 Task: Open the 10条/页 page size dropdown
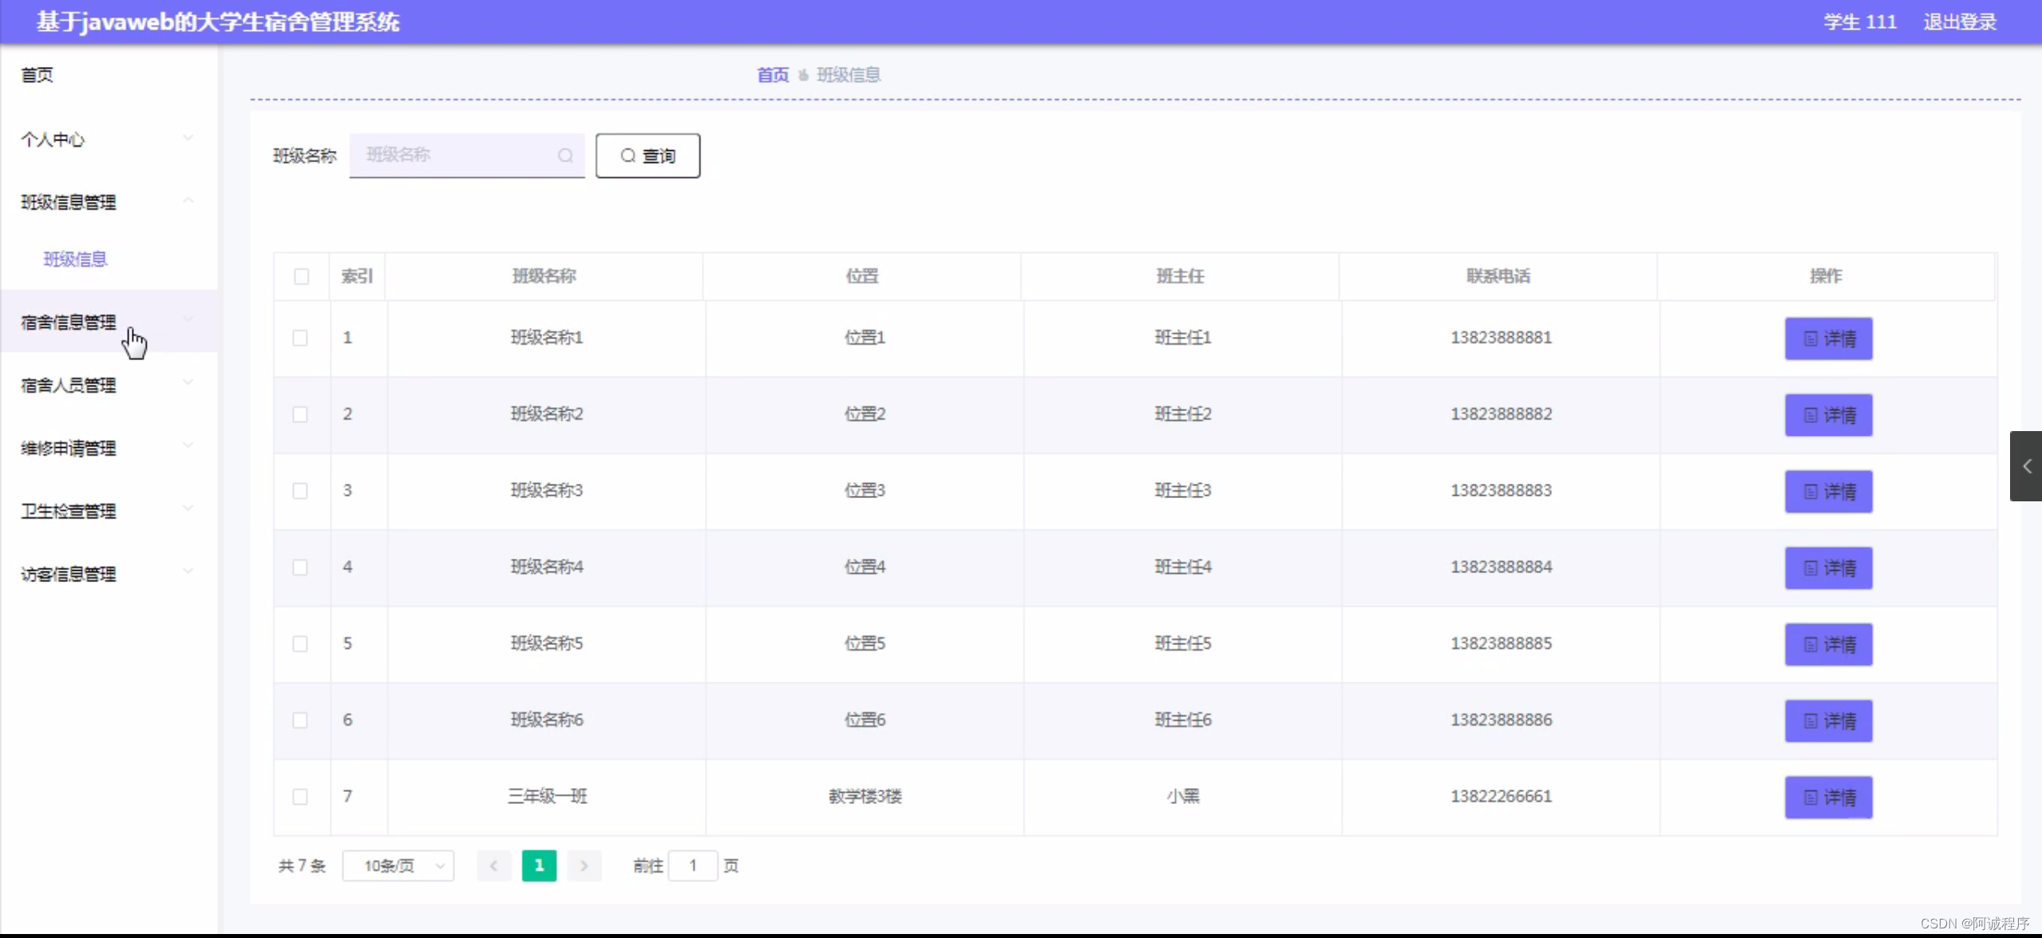click(398, 865)
